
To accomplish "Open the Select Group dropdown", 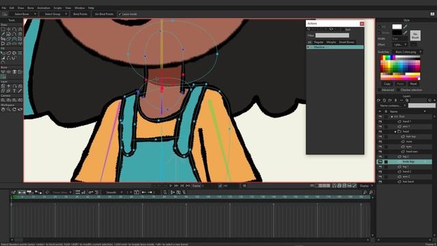I will coord(54,14).
